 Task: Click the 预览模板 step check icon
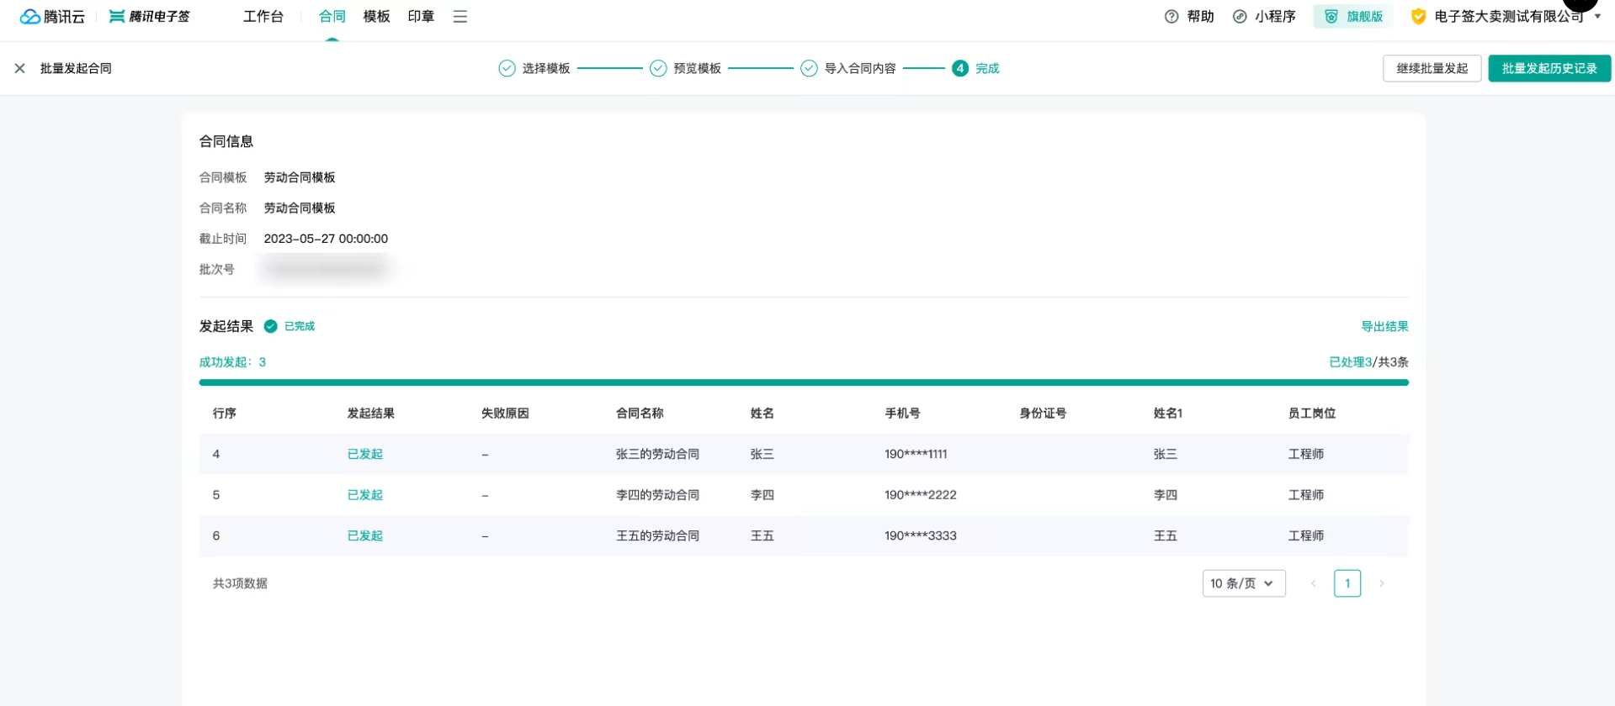(658, 68)
